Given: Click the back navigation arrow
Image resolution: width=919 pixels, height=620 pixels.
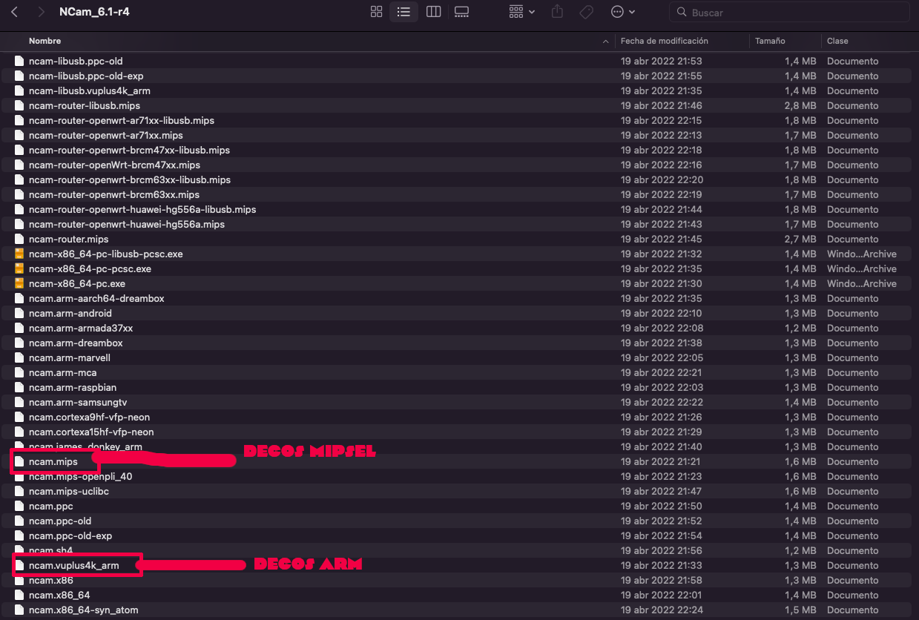Looking at the screenshot, I should (14, 13).
